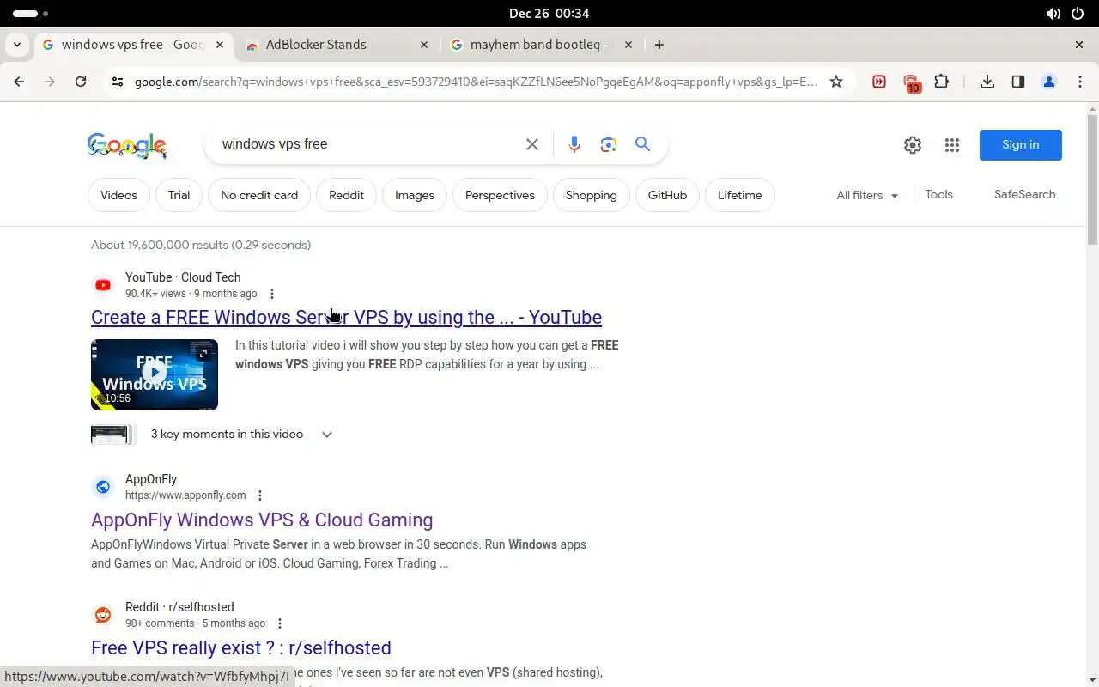The height and width of the screenshot is (687, 1099).
Task: Expand the All filters dropdown
Action: coord(867,195)
